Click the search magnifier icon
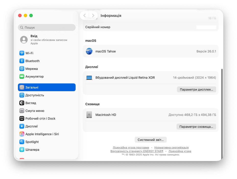The image size is (237, 179). [22, 27]
